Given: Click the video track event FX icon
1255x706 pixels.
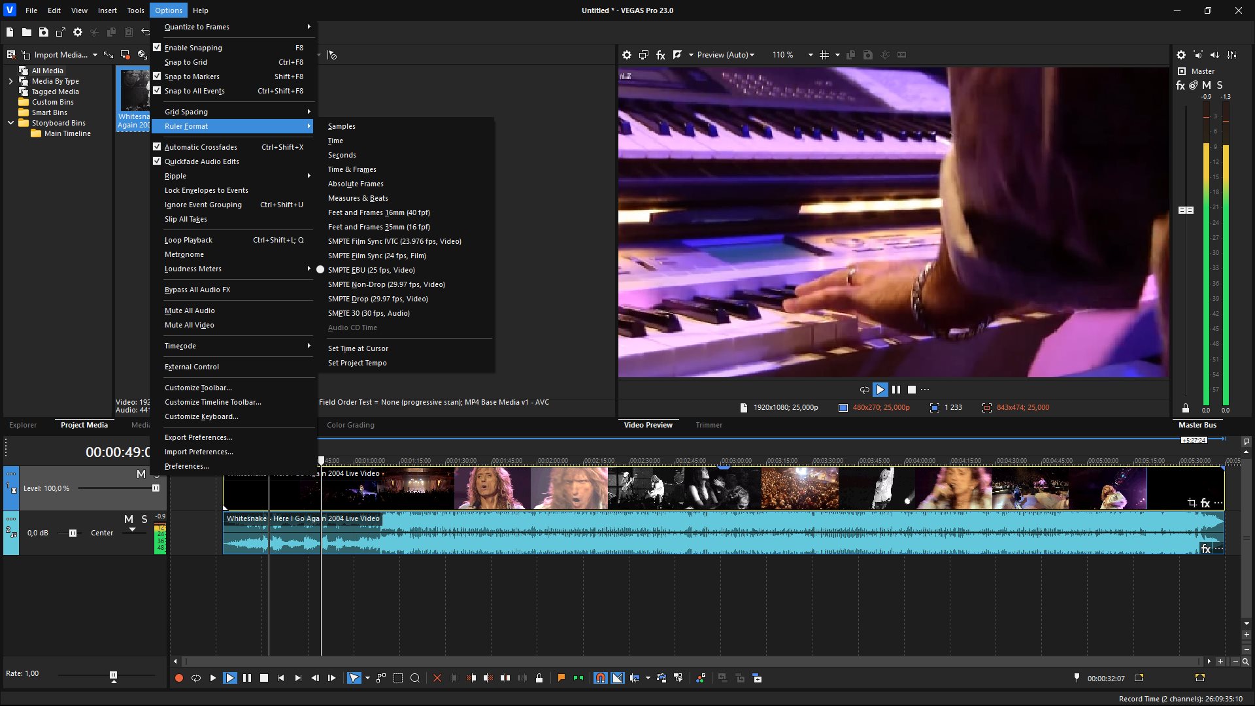Looking at the screenshot, I should point(1205,503).
